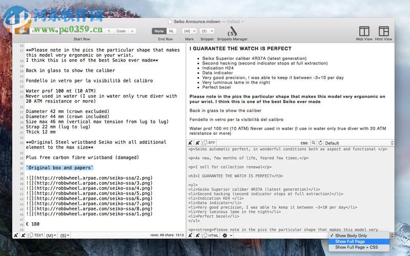Viewport: 410px width, 256px height.
Task: Click 'Back in glass to show the caliber' in editor
Action: coord(70,71)
